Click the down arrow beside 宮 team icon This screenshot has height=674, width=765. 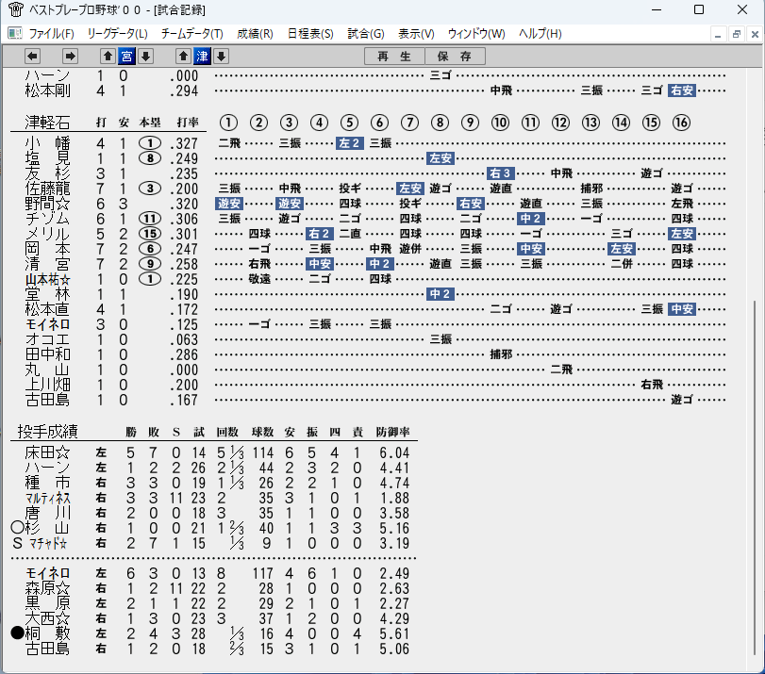coord(145,57)
